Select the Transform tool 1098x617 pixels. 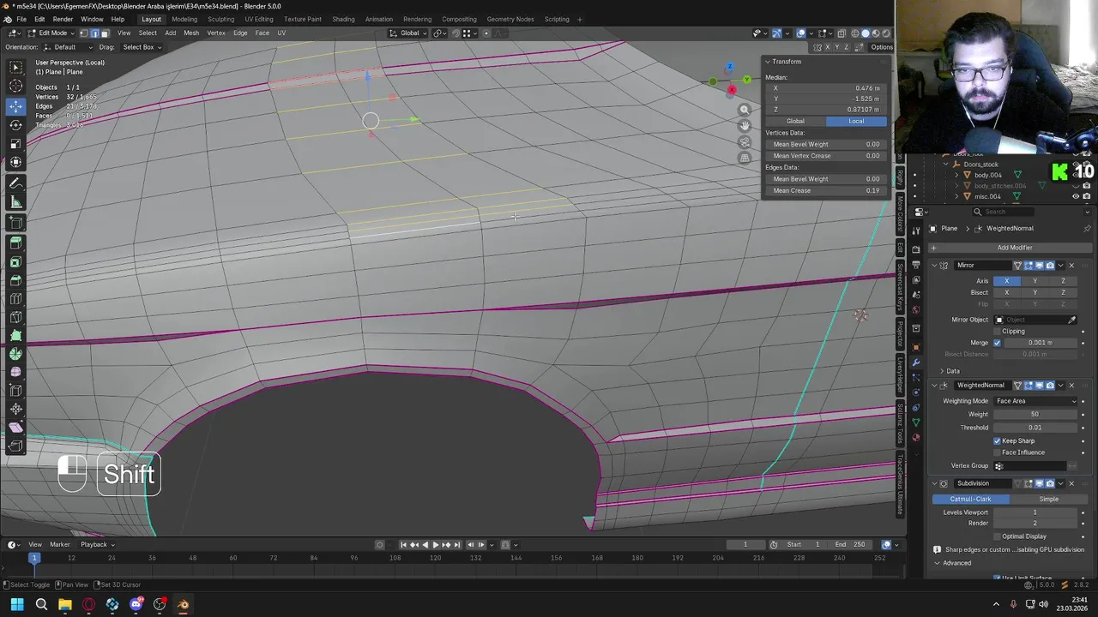[15, 162]
